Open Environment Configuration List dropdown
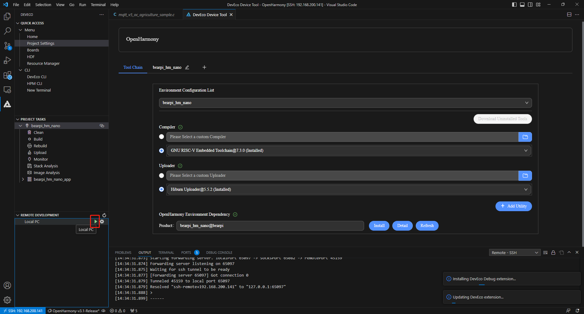Image resolution: width=584 pixels, height=314 pixels. pyautogui.click(x=345, y=103)
